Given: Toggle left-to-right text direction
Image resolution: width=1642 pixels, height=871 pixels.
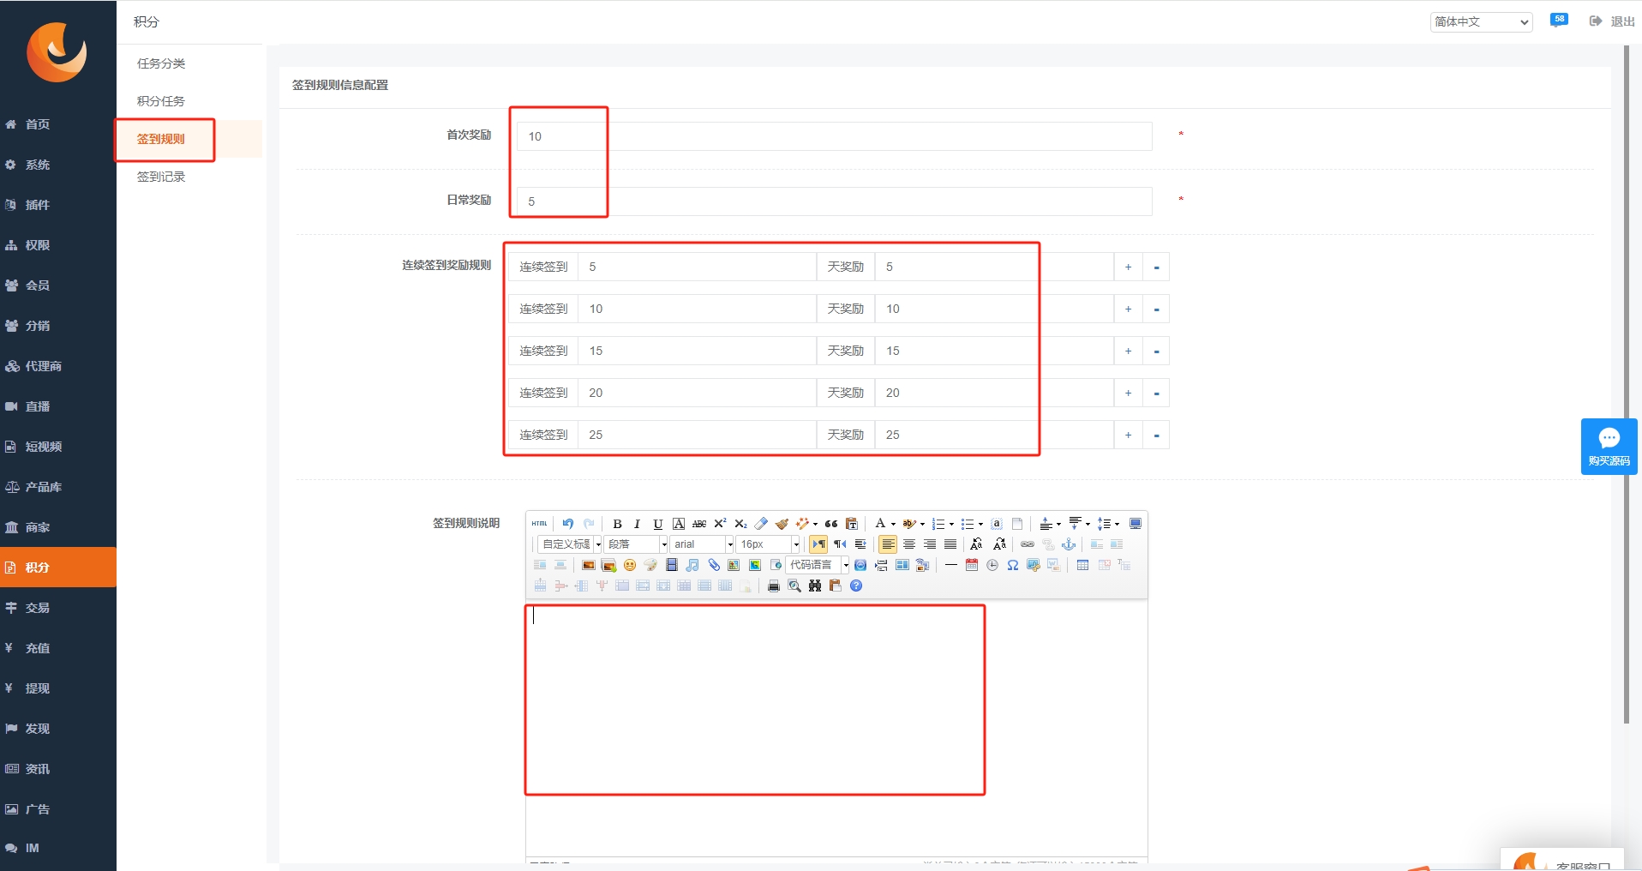Looking at the screenshot, I should pyautogui.click(x=819, y=544).
